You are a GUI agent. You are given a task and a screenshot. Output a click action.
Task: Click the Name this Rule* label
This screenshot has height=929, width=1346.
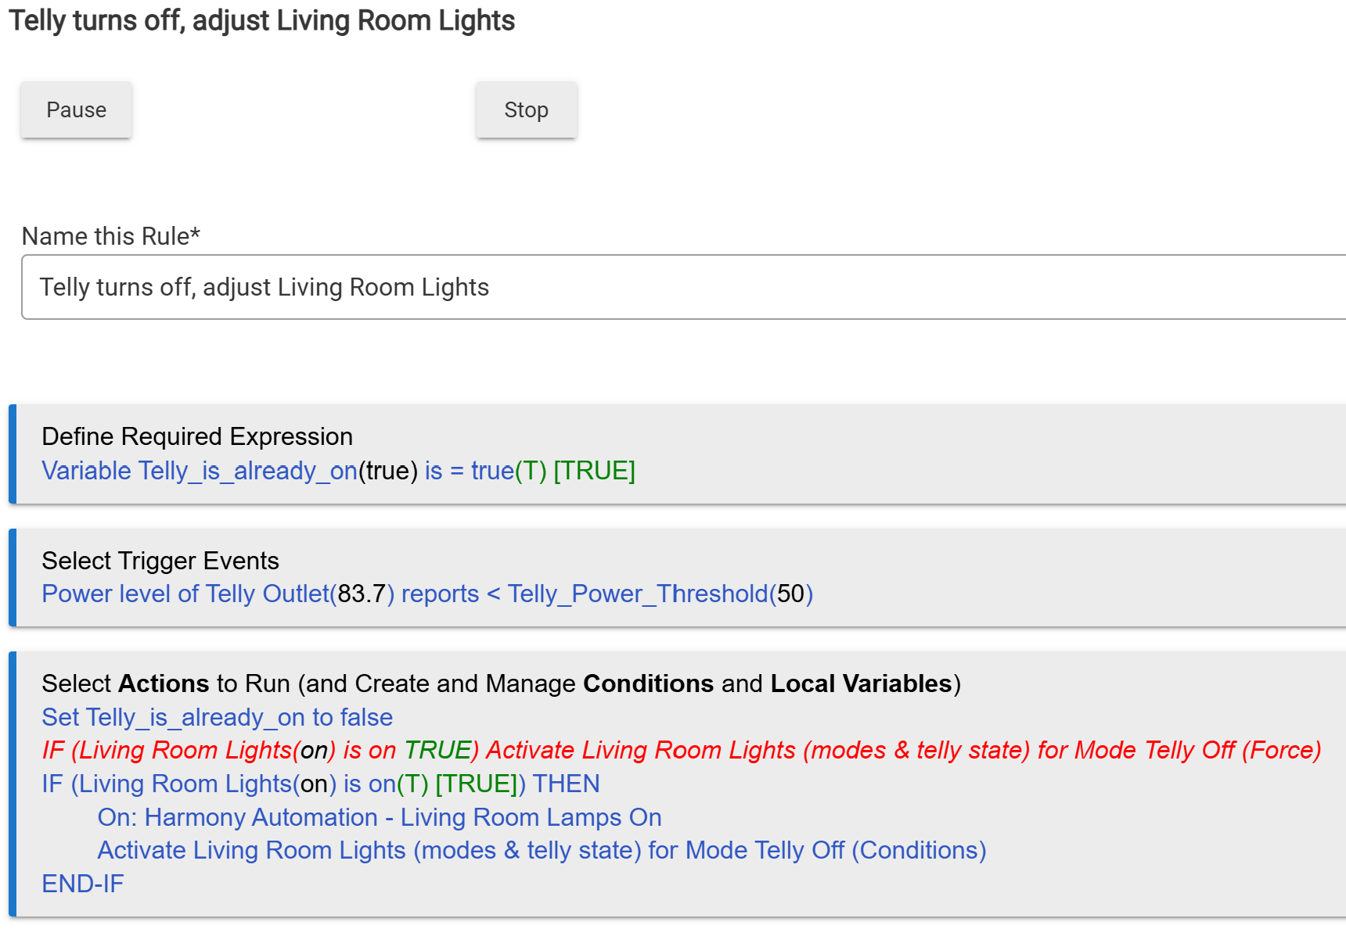pos(111,236)
